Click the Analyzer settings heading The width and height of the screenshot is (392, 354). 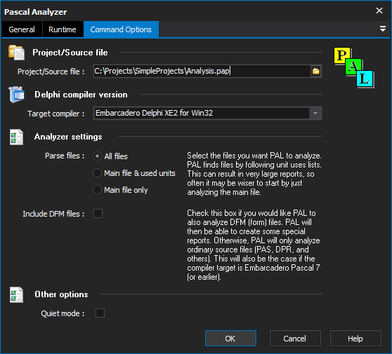tap(68, 137)
